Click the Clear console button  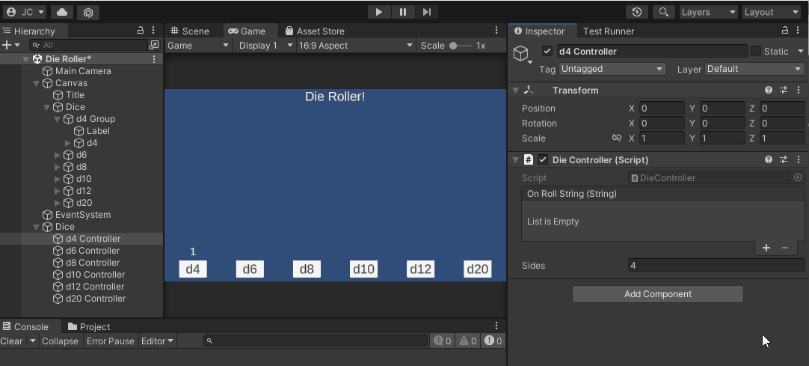click(11, 341)
